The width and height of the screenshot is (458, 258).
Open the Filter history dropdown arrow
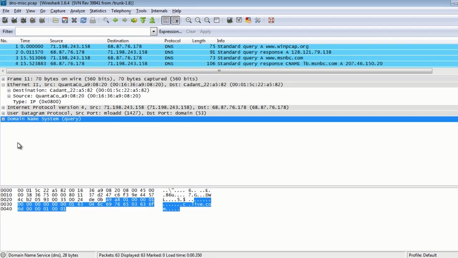click(154, 32)
